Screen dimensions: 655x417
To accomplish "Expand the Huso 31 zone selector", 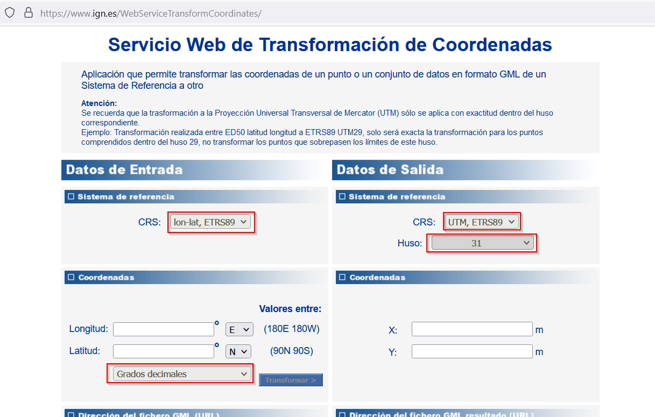I will tap(483, 243).
